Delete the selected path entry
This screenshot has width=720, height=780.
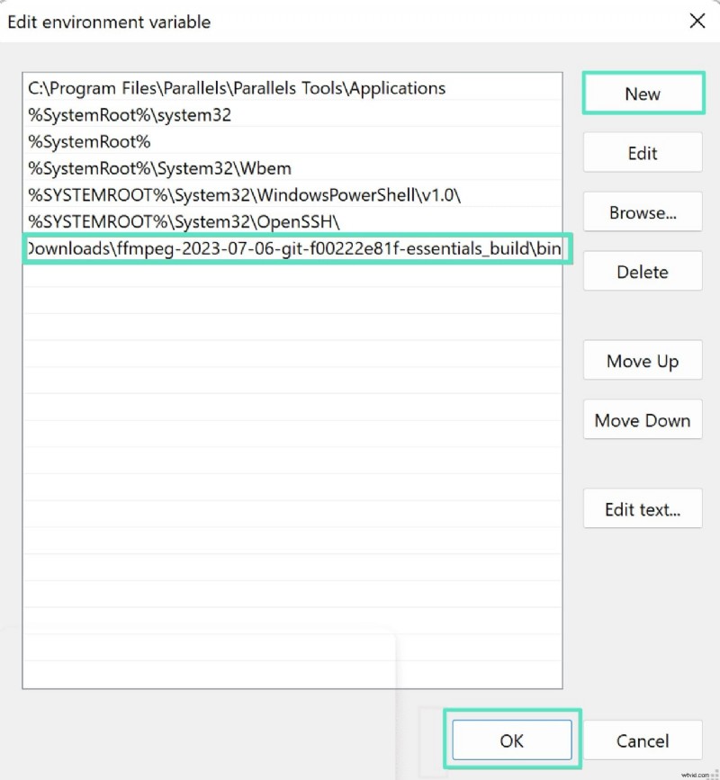click(643, 271)
